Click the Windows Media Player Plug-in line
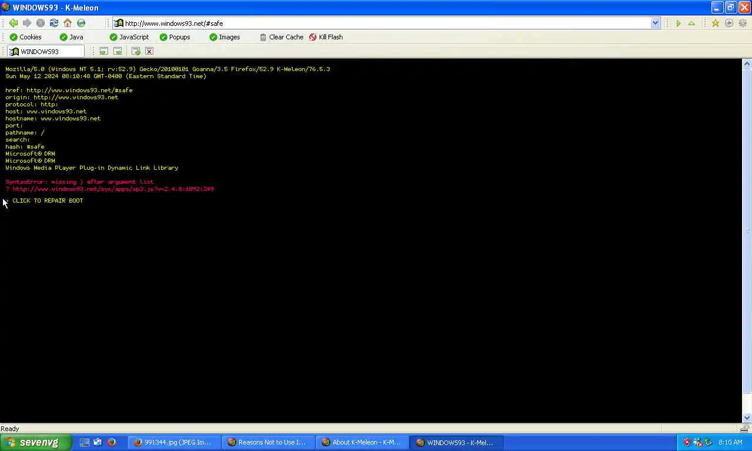Viewport: 752px width, 451px height. (92, 168)
